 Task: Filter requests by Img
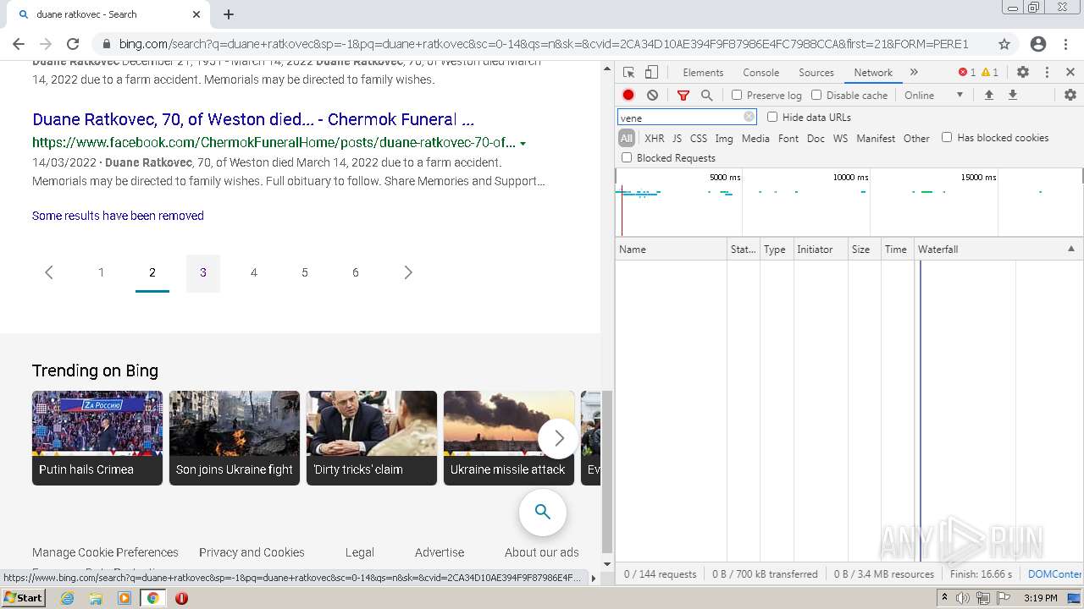coord(724,138)
